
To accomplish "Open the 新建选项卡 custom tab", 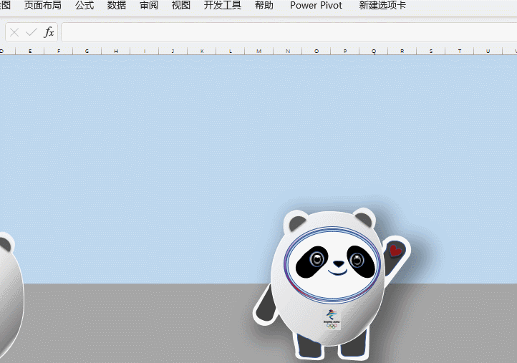I will (382, 6).
